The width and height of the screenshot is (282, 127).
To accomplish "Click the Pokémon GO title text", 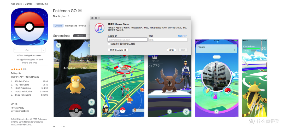I will [x=65, y=11].
